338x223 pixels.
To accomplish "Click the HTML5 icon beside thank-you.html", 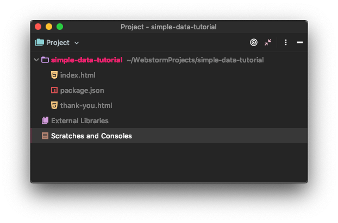I will pos(54,105).
